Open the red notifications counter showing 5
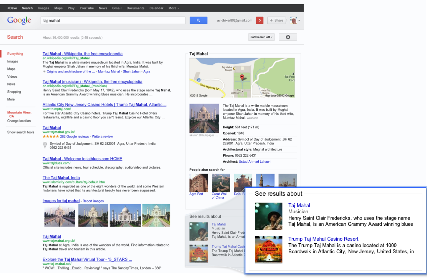Screen dimensions: 427x280 260,20
